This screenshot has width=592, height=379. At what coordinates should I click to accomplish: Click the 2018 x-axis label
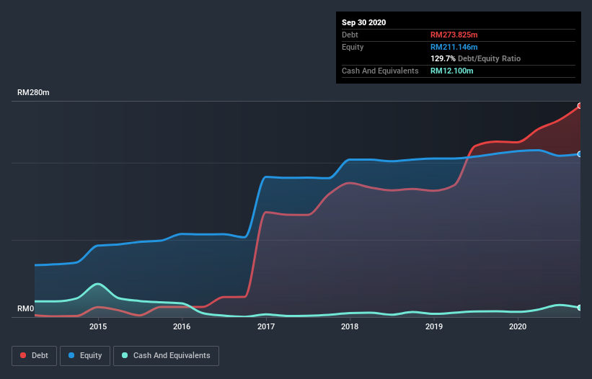350,326
